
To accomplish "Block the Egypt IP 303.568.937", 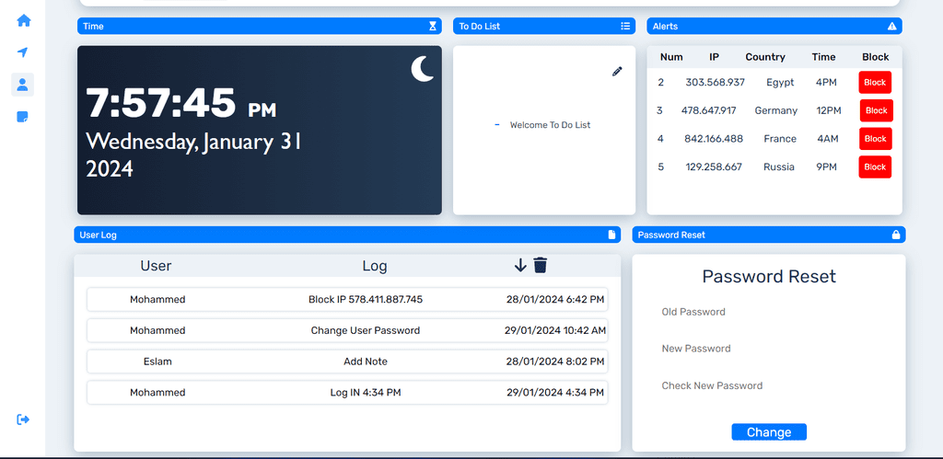I will click(875, 82).
